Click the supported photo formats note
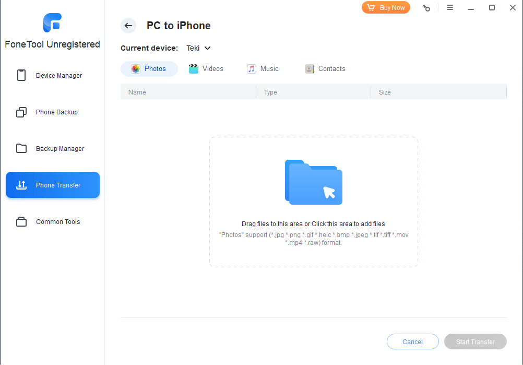523x365 pixels. [x=314, y=239]
